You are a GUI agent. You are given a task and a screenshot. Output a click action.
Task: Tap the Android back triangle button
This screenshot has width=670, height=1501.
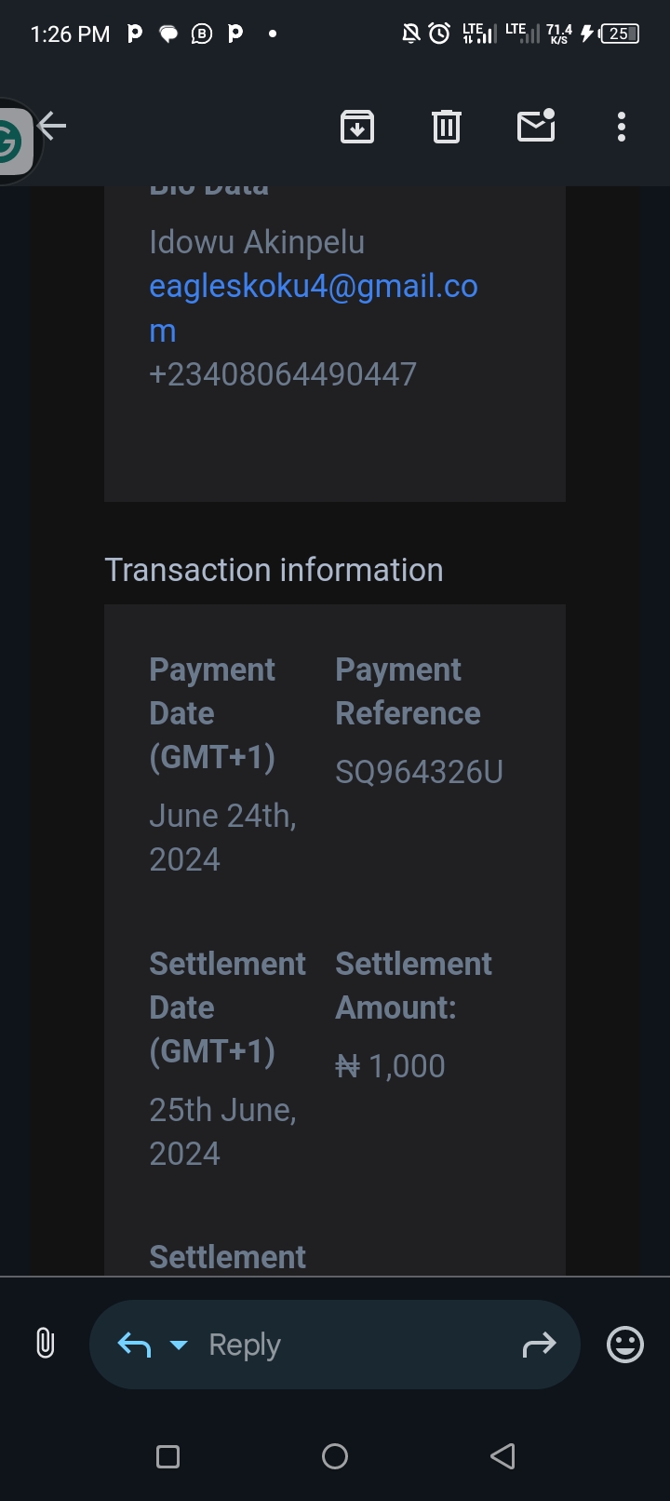(502, 1456)
